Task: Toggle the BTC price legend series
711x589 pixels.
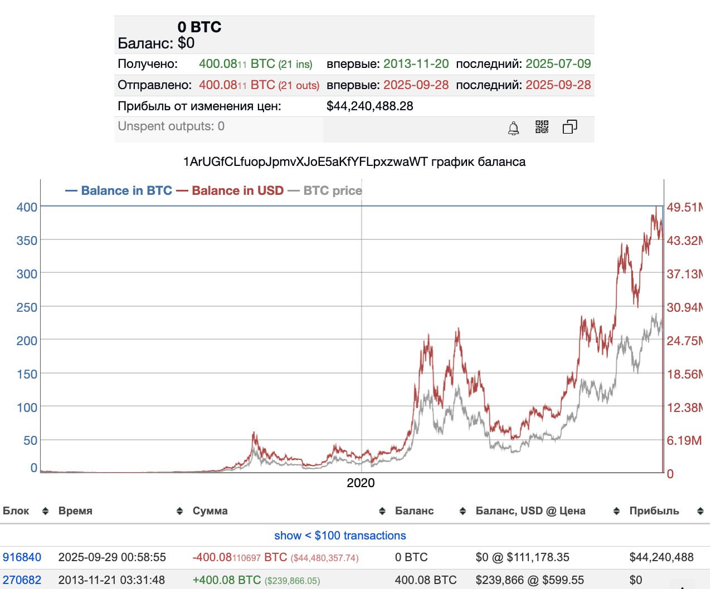Action: point(325,190)
